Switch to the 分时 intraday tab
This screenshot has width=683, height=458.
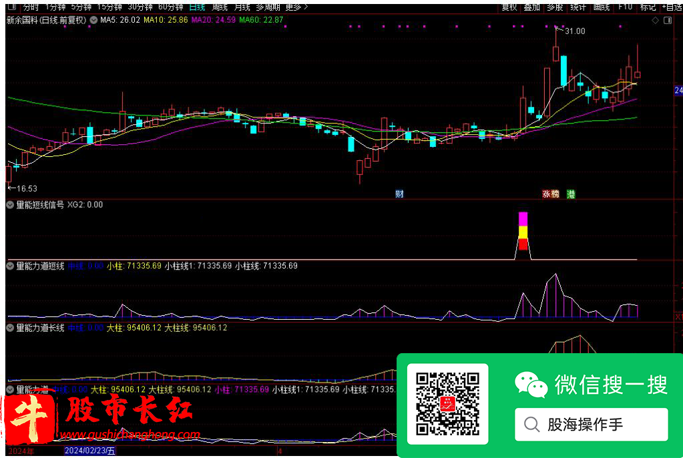31,7
